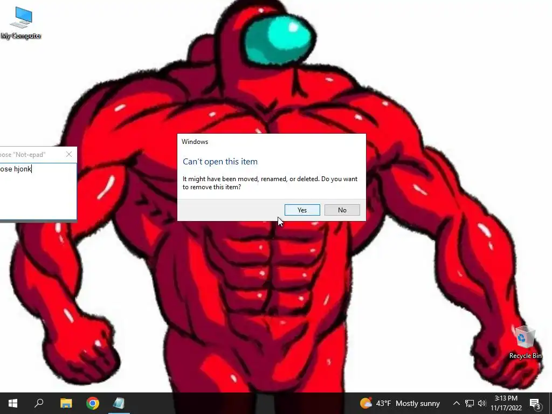Open the weather widget showing 43°F
This screenshot has width=552, height=414.
pos(400,403)
